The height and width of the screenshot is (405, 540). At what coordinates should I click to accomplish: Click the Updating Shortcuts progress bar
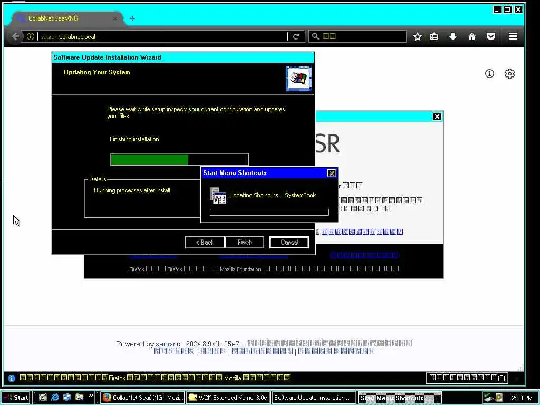pos(269,212)
